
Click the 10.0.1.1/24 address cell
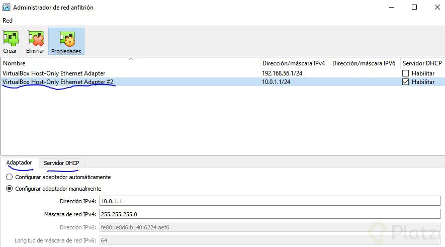[276, 82]
